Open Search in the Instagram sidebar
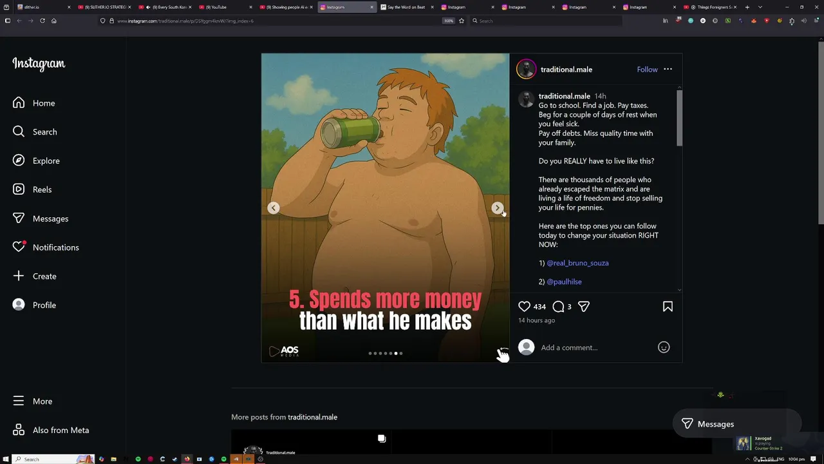The height and width of the screenshot is (464, 824). tap(35, 131)
